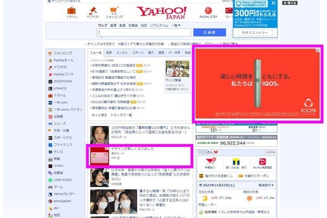Open the ショッピング cart icon in header
The image size is (327, 218).
click(x=114, y=13)
